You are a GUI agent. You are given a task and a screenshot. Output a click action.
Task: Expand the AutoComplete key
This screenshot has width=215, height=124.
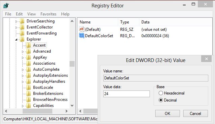[23, 70]
